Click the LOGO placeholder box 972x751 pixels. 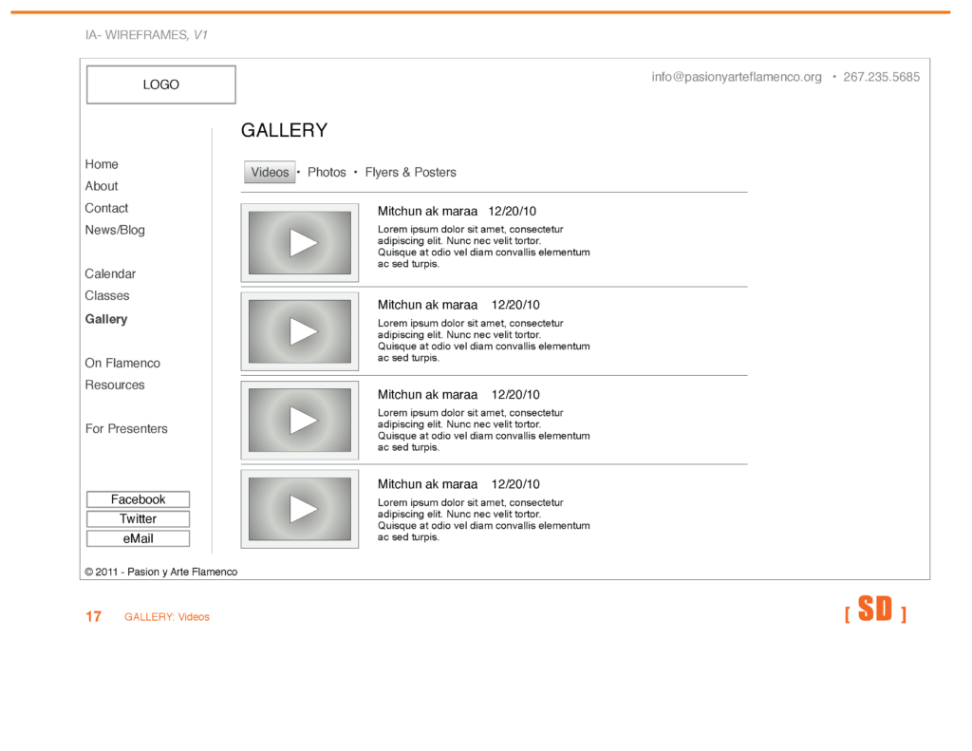(x=161, y=84)
